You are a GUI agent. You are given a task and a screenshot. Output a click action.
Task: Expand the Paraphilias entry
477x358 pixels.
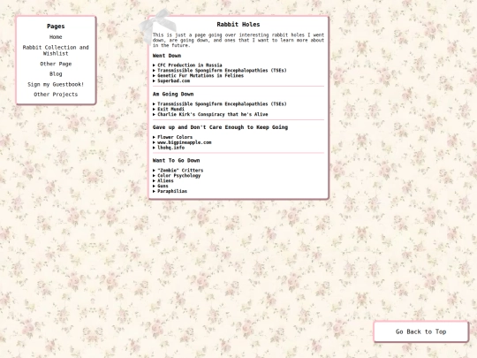point(170,191)
